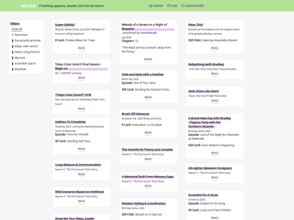The image size is (294, 220).
Task: Open the ARCHIVE header link
Action: (x=28, y=6)
